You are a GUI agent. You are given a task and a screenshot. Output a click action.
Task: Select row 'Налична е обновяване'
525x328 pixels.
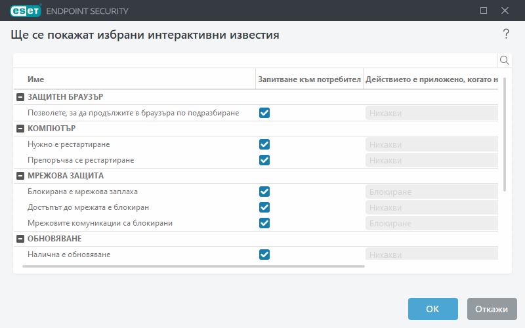(256, 254)
